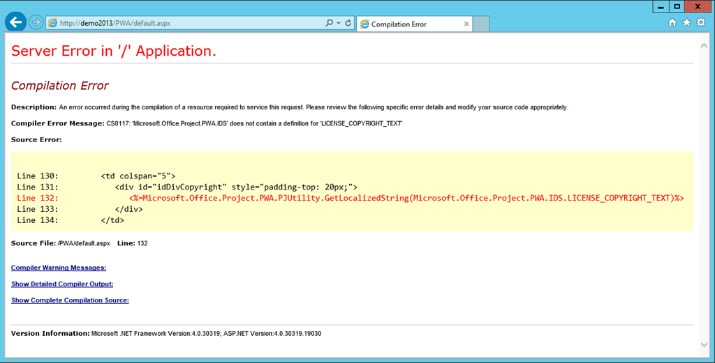The height and width of the screenshot is (363, 715).
Task: Click the CS0117 compiler error message text
Action: [254, 124]
